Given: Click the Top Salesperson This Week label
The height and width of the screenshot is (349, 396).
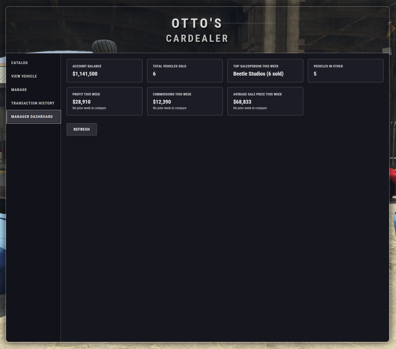Looking at the screenshot, I should coord(256,66).
